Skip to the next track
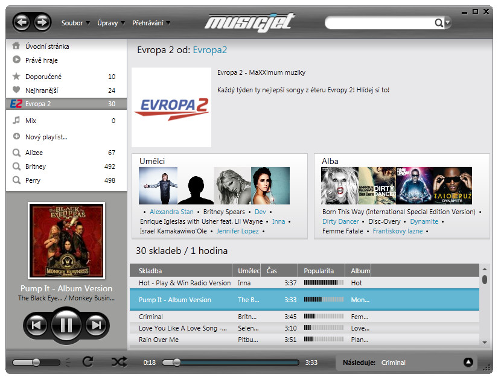Image resolution: width=501 pixels, height=380 pixels. point(96,325)
